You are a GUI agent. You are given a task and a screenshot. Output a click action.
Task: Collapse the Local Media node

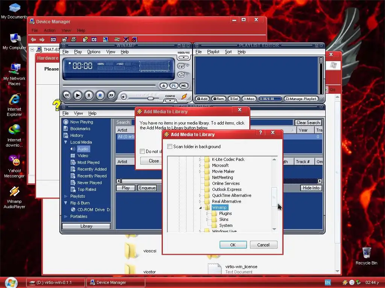click(65, 142)
